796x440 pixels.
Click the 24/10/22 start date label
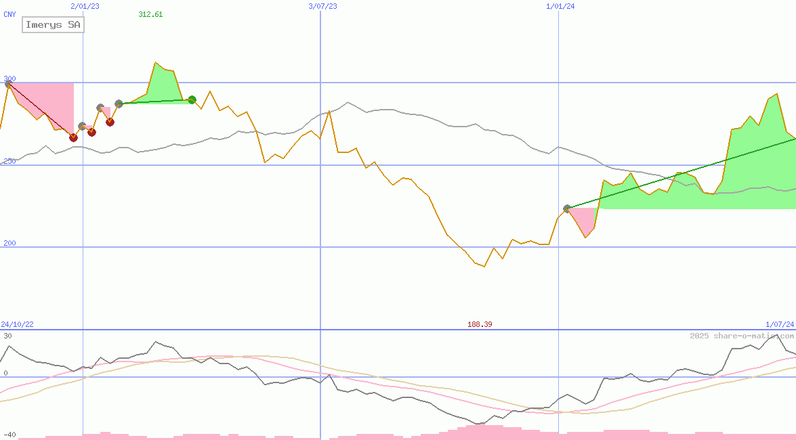[x=17, y=324]
